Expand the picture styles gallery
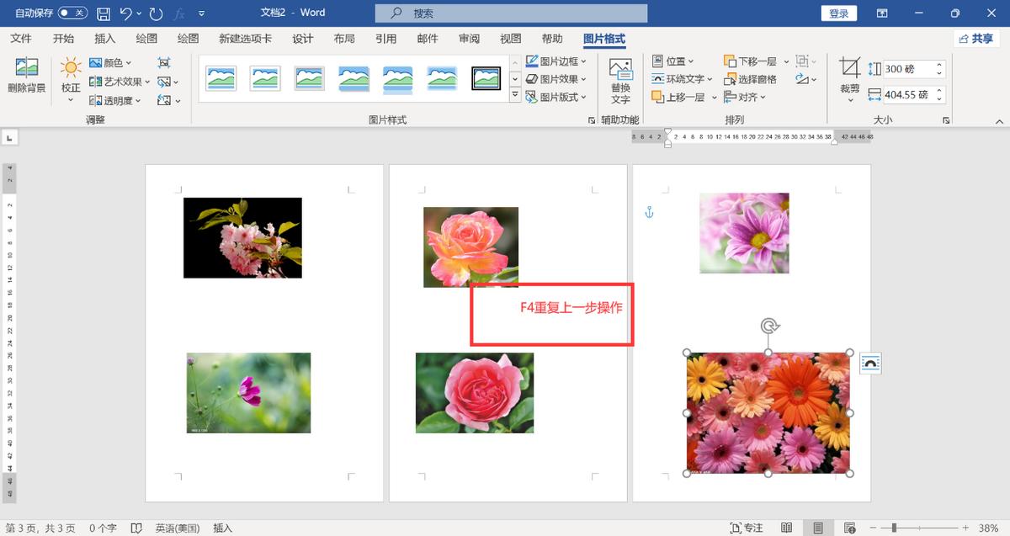 (x=516, y=95)
